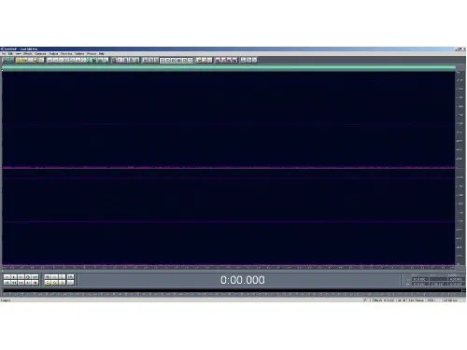Click the selection Begin time field
467x350 pixels.
pos(420,279)
